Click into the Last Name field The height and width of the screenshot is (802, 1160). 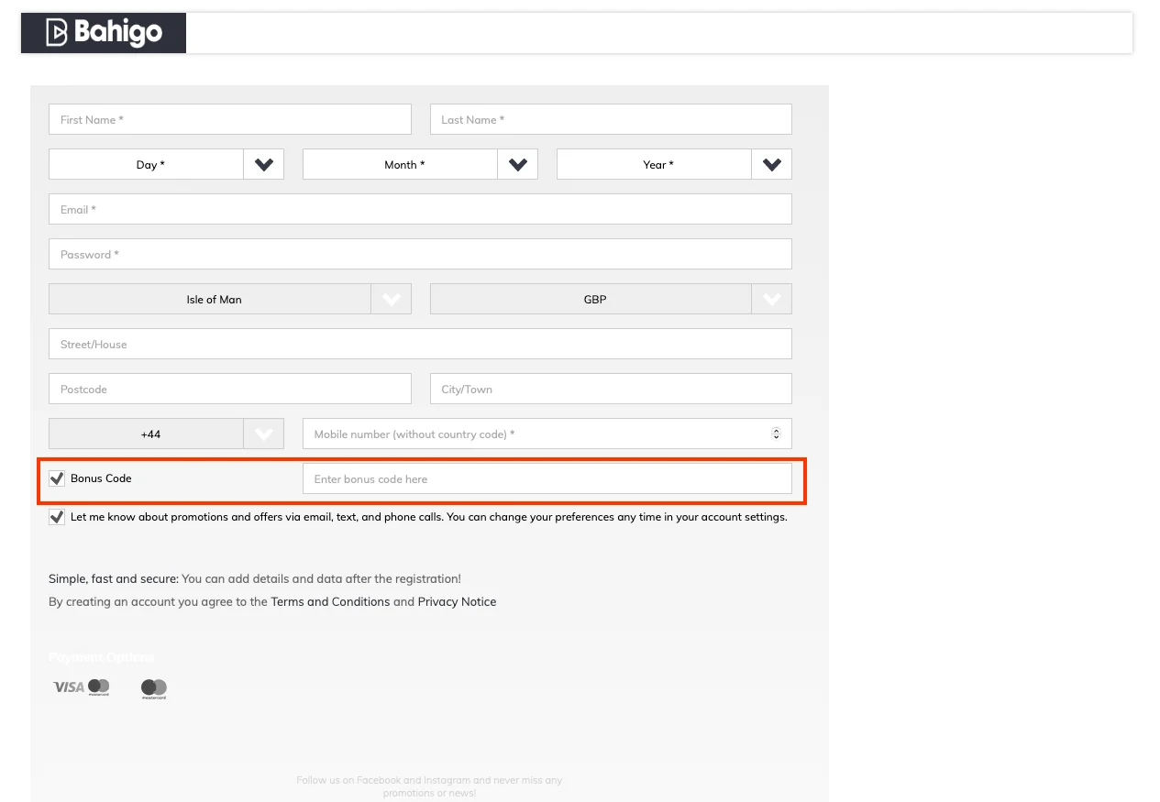pyautogui.click(x=611, y=120)
